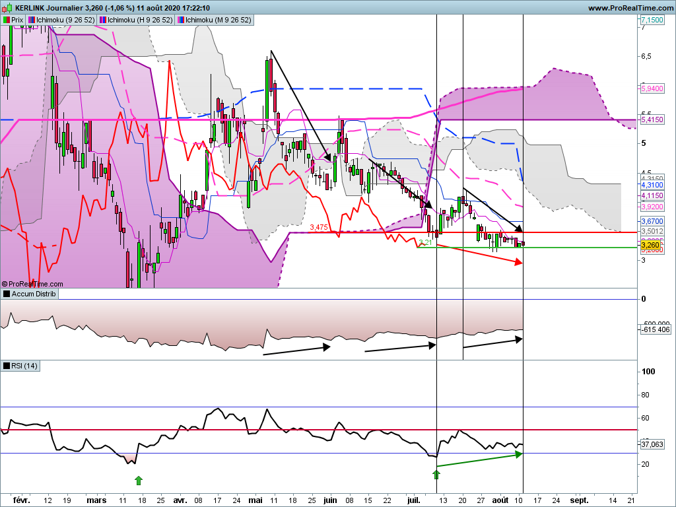Click the candlestick icon beside KERLINK title
The height and width of the screenshot is (507, 676).
click(8, 8)
